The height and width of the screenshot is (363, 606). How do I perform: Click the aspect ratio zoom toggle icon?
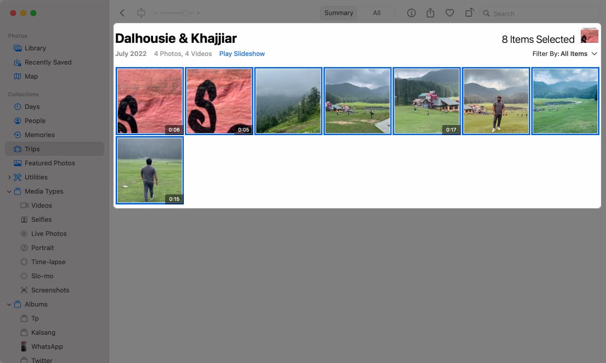click(x=141, y=13)
